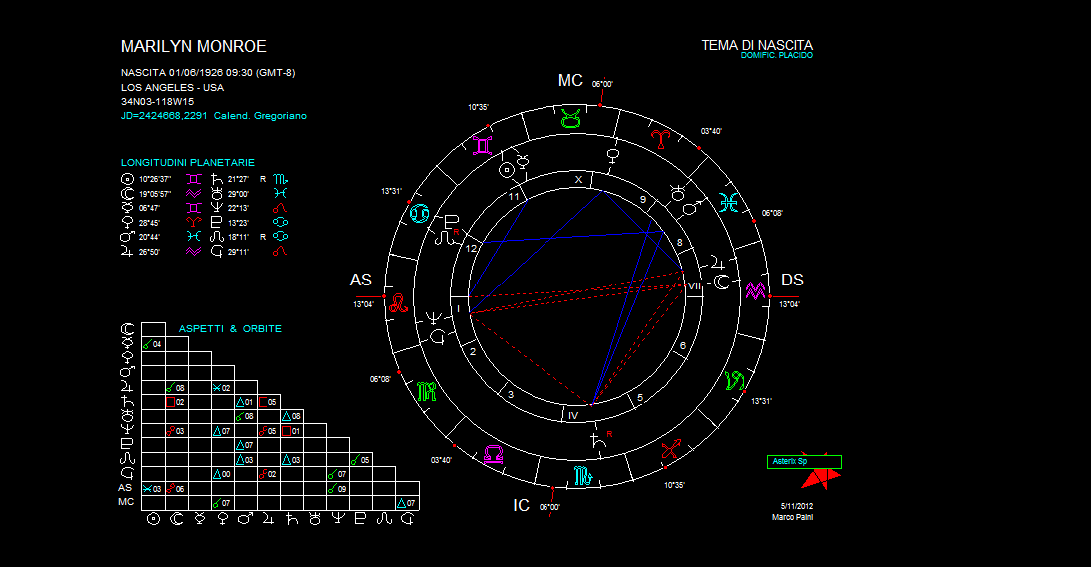The image size is (1091, 568).
Task: Click the Uranus symbol inside the chart wheel
Action: pos(677,194)
